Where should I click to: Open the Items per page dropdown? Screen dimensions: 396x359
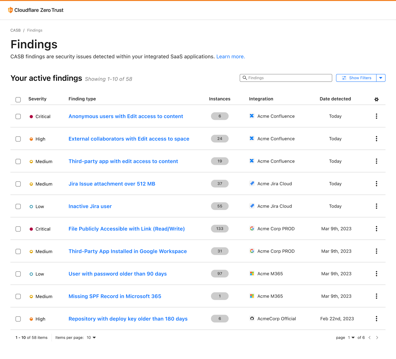91,337
